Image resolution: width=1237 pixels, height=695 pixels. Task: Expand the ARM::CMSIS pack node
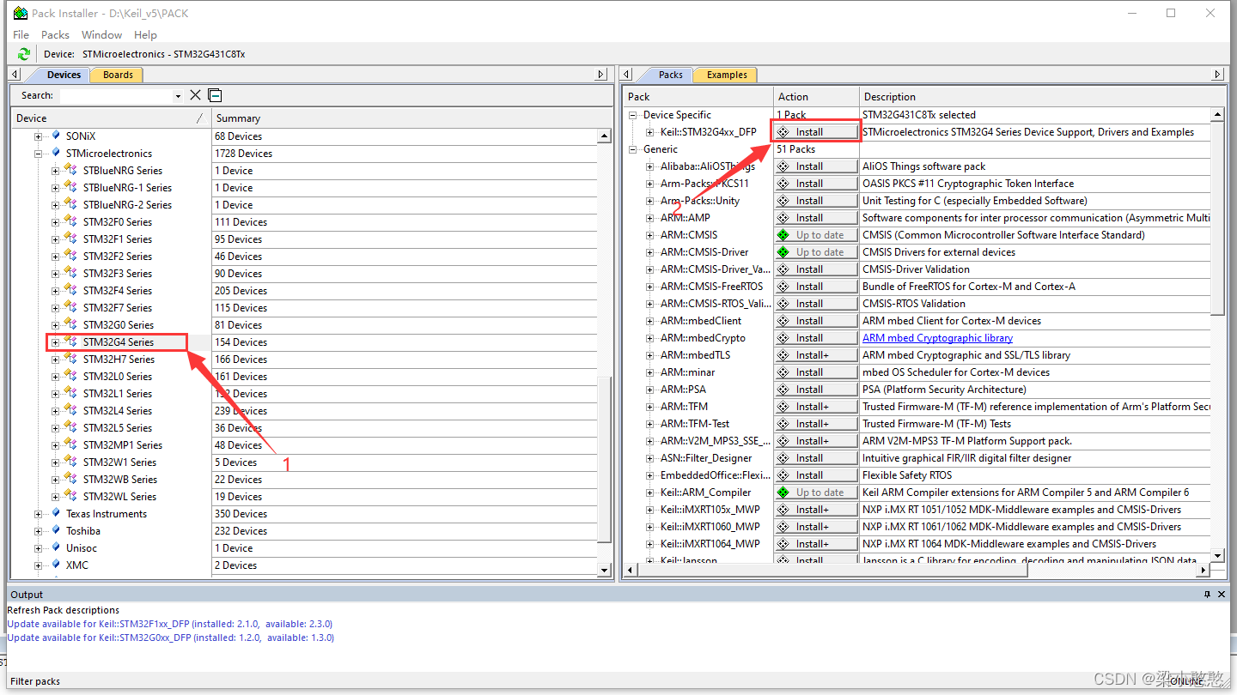(x=651, y=235)
